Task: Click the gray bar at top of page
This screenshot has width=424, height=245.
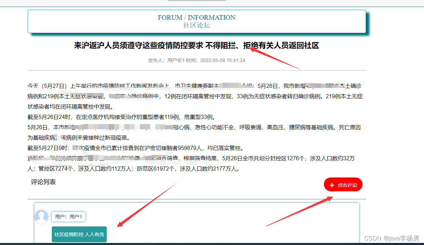Action: (196, 0)
